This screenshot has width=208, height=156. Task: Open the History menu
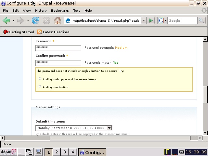point(41,11)
